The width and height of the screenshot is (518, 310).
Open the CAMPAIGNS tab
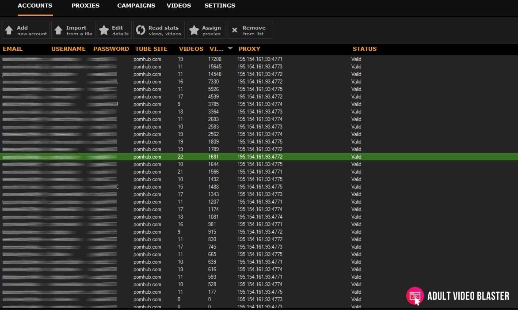136,6
